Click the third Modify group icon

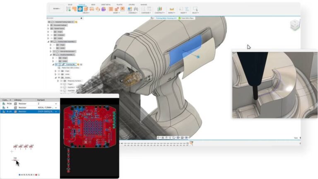[x=123, y=9]
